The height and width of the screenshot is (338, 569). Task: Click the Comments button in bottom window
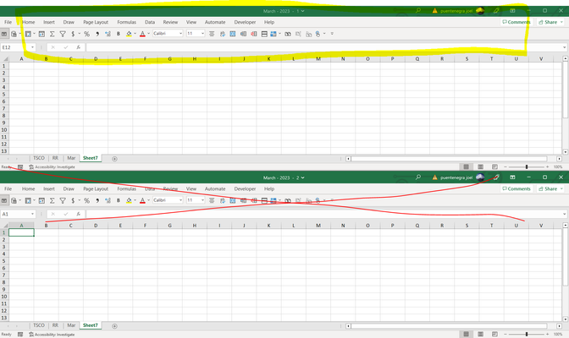pyautogui.click(x=517, y=188)
